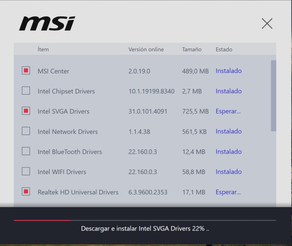Click the Instalado status for Intel BlueTooth Drivers
Image resolution: width=292 pixels, height=246 pixels.
pyautogui.click(x=229, y=152)
